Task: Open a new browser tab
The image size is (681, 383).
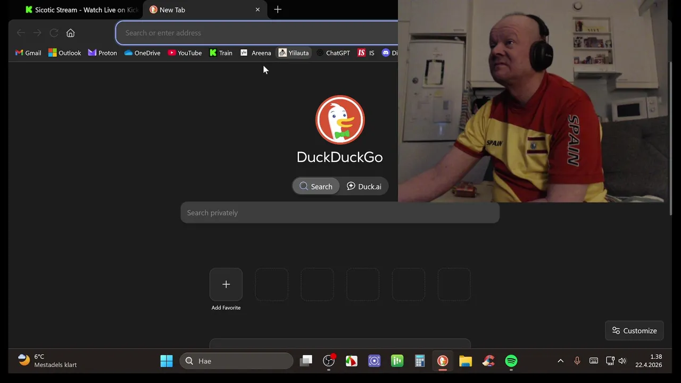Action: [x=278, y=10]
